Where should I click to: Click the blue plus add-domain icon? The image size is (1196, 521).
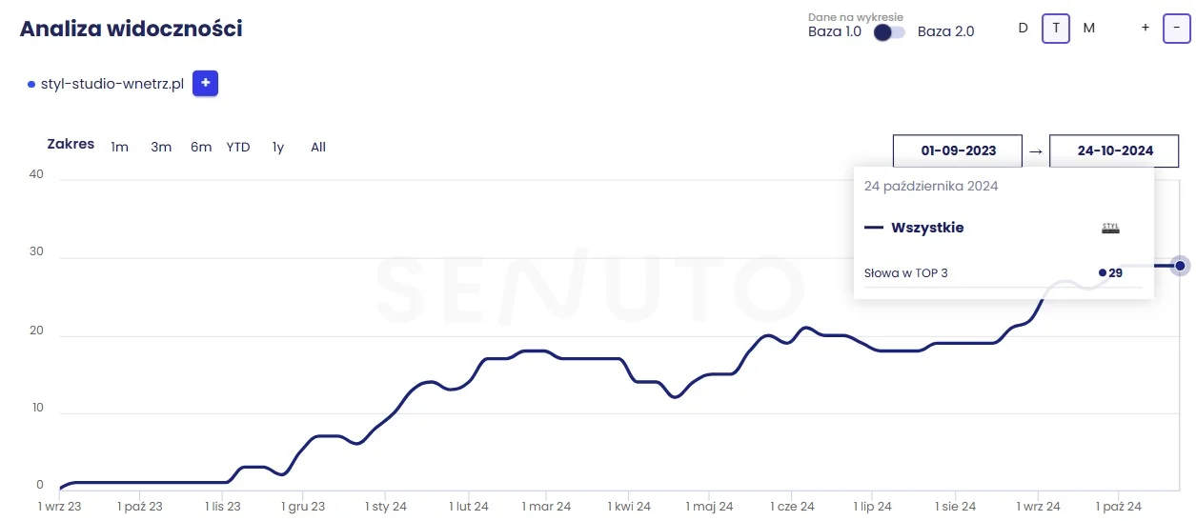click(205, 84)
